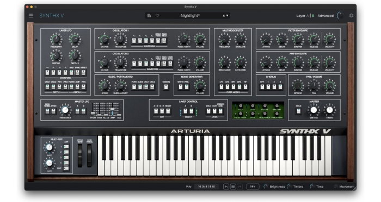Open the Nightlight preset name menu
This screenshot has width=381, height=202.
click(x=190, y=16)
